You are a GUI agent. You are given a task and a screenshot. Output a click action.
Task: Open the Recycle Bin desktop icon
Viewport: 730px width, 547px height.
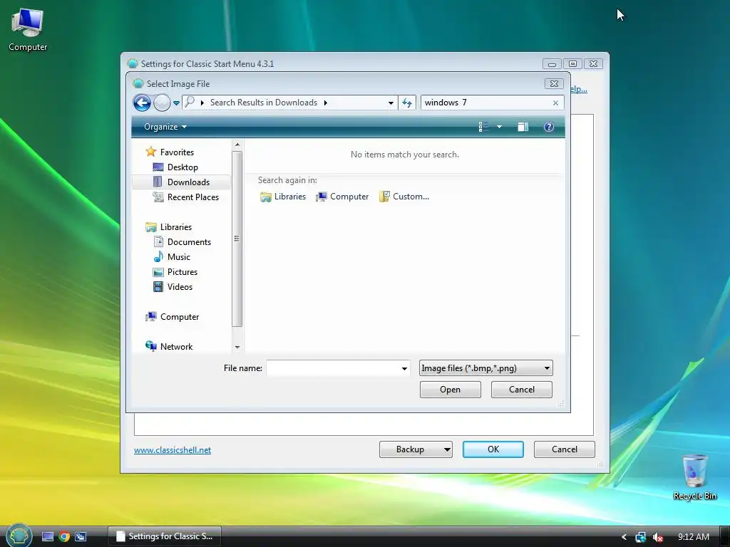pos(694,476)
